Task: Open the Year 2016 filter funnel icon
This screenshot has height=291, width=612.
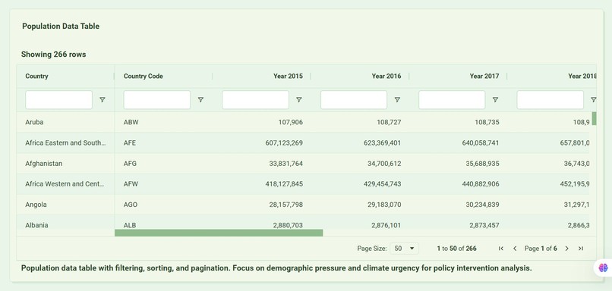Action: pos(397,100)
